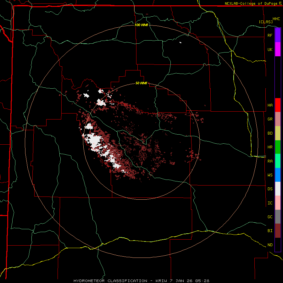Click the DS legend label

coord(270,189)
